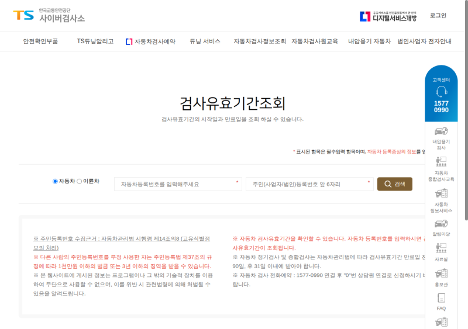Click the page vertical scrollbar
This screenshot has width=468, height=329.
pyautogui.click(x=466, y=110)
